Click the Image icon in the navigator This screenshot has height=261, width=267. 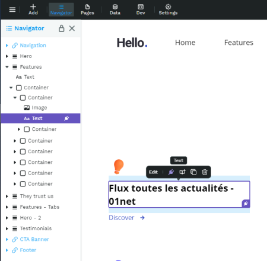pos(27,108)
